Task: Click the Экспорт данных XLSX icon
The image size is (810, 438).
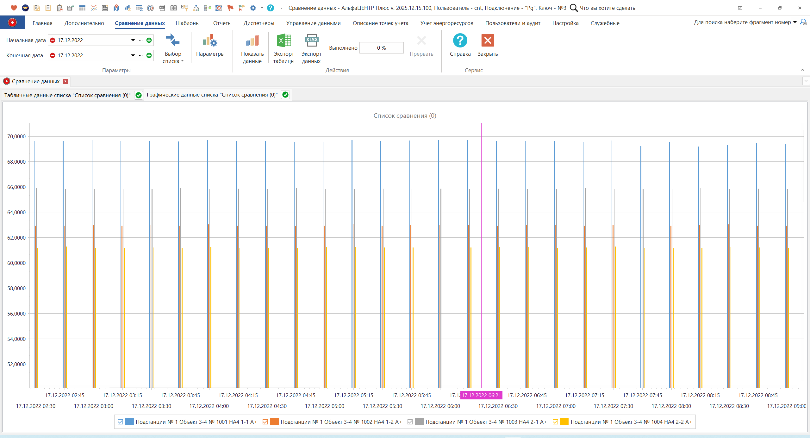Action: [311, 41]
